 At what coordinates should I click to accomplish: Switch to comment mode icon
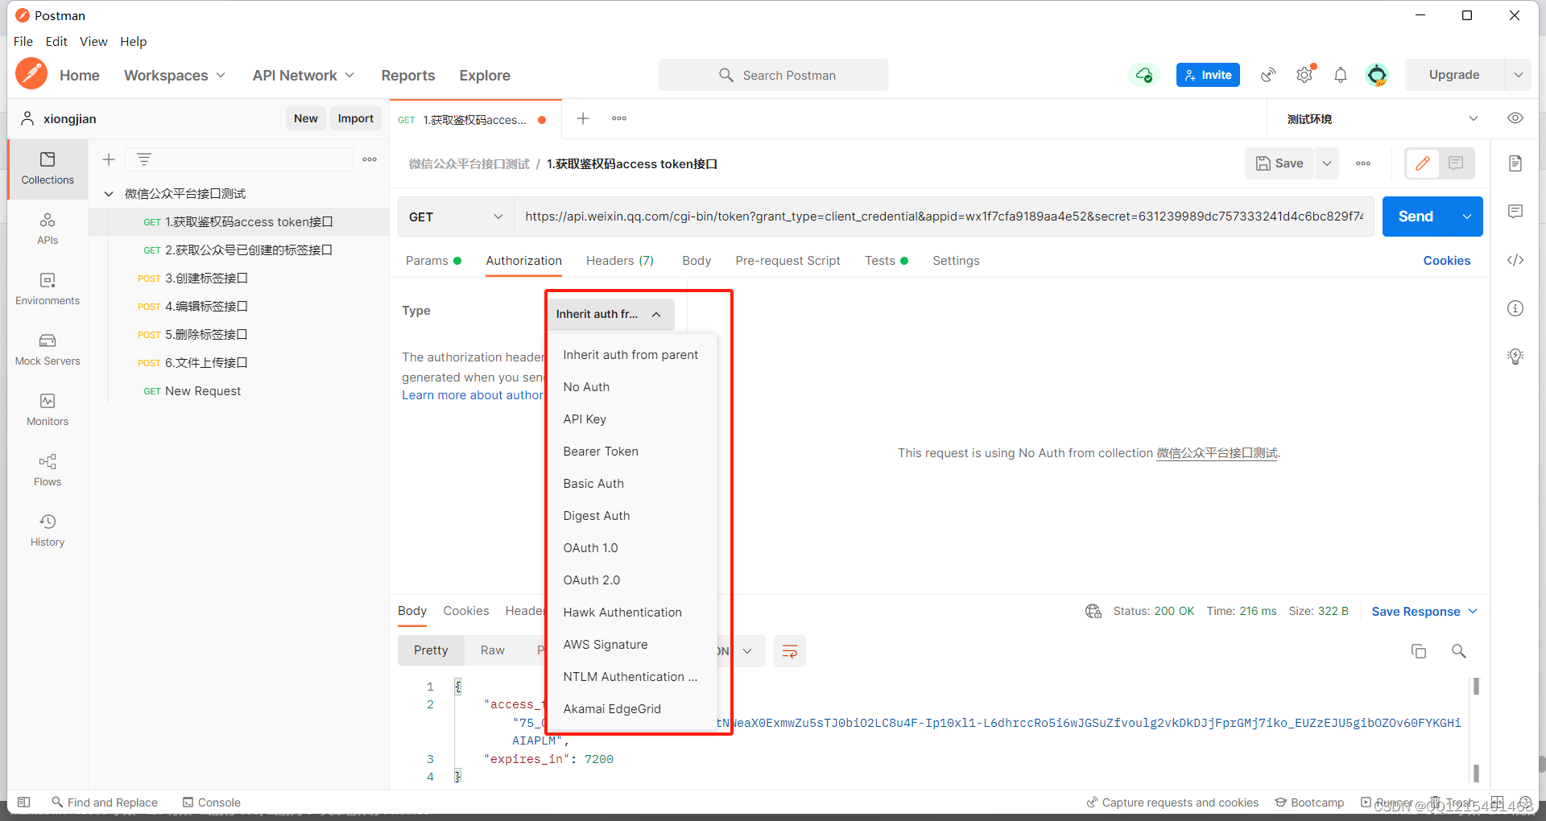tap(1456, 163)
